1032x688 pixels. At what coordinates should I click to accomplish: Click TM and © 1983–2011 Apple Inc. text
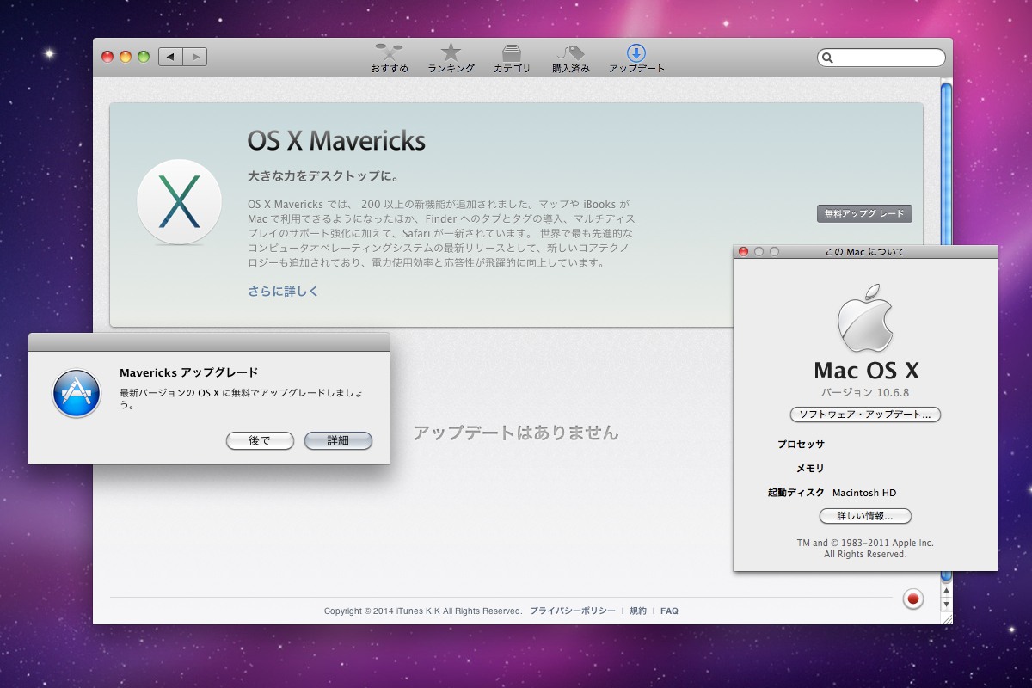tap(865, 543)
